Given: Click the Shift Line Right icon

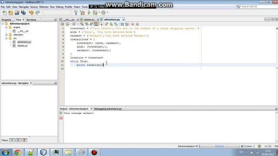Looking at the screenshot, I should [x=126, y=24].
